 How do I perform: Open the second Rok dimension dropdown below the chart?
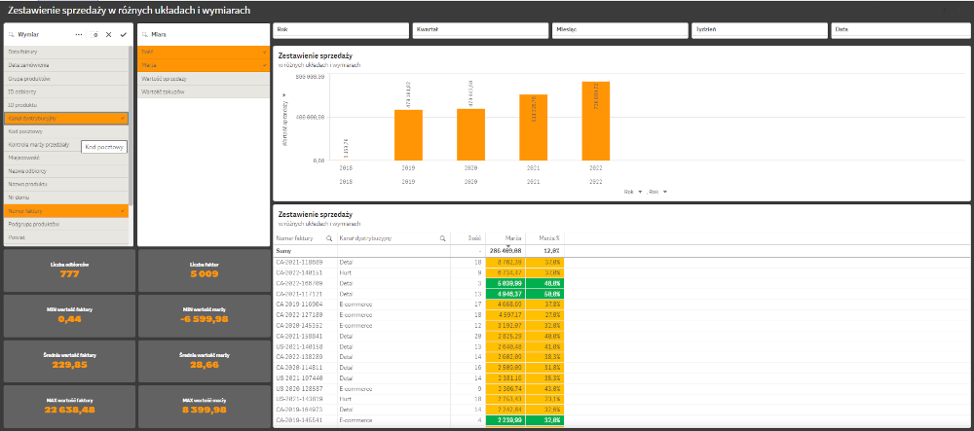click(657, 192)
